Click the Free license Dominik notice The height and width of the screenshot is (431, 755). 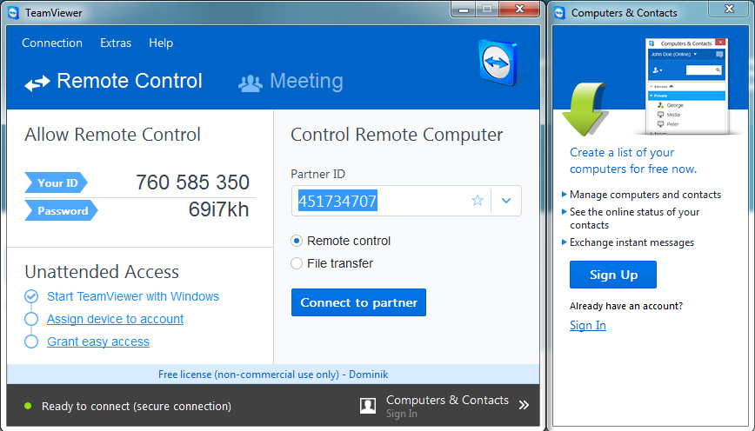(273, 375)
